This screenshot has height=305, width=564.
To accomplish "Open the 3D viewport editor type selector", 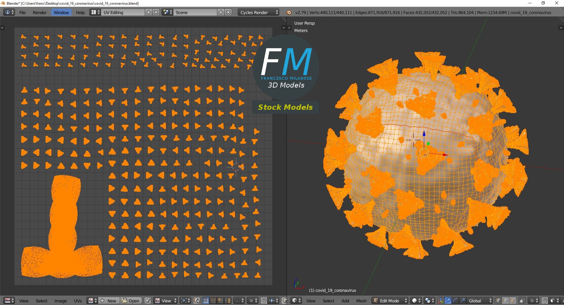I will (296, 301).
